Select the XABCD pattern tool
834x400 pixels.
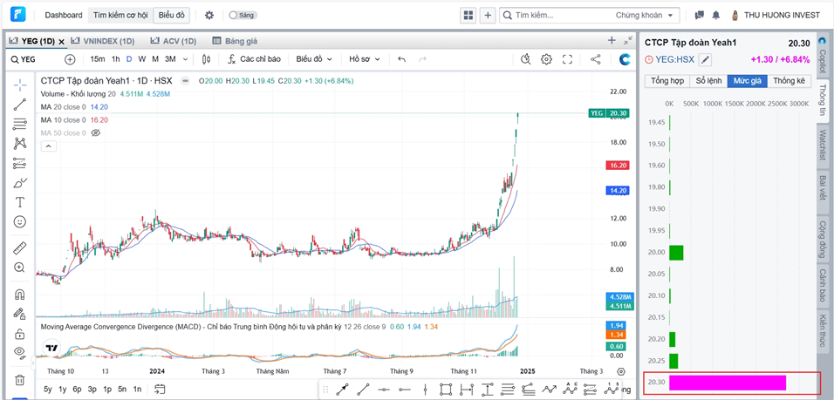[20, 144]
